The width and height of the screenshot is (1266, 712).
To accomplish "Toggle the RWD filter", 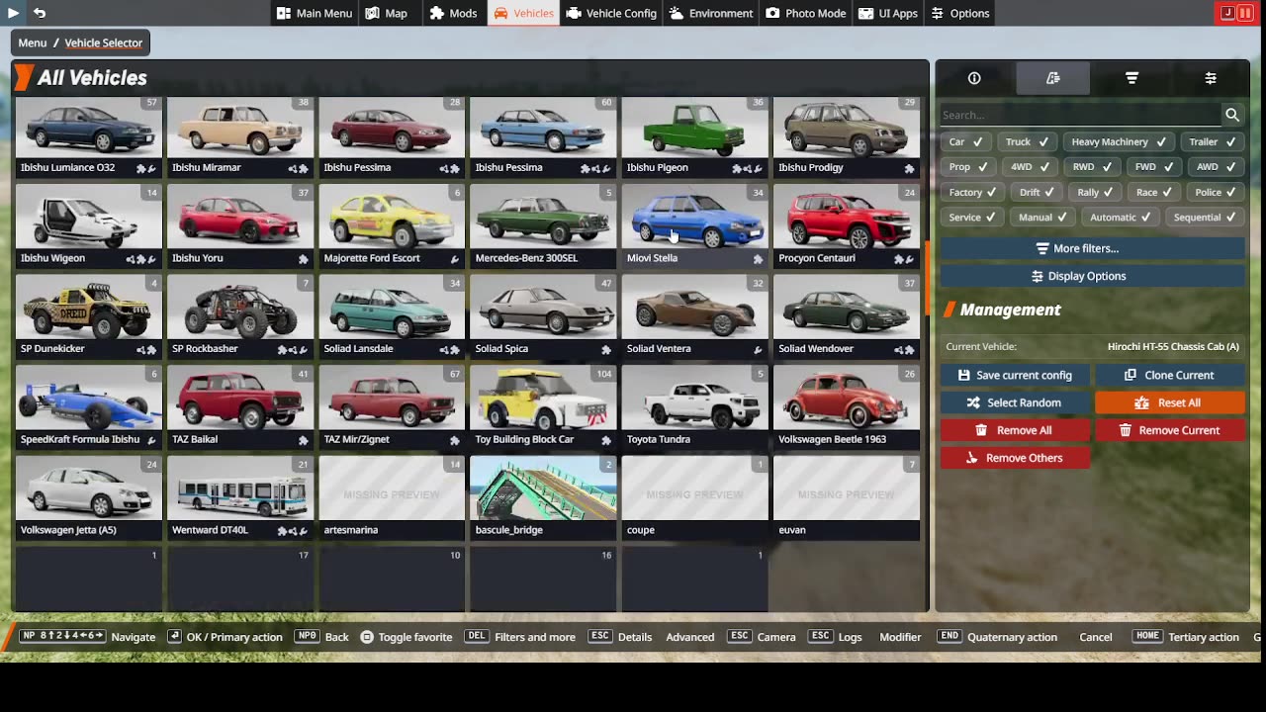I will (1092, 167).
